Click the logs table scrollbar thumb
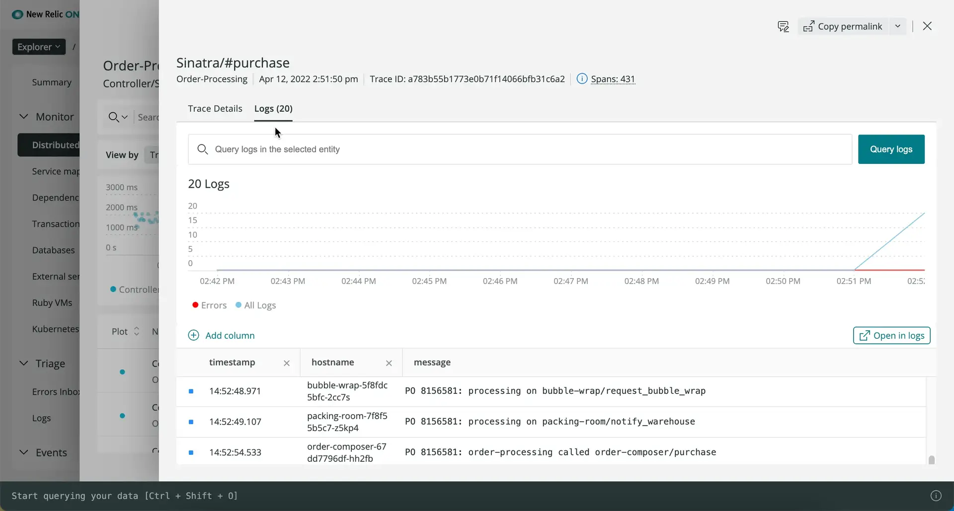 tap(932, 460)
